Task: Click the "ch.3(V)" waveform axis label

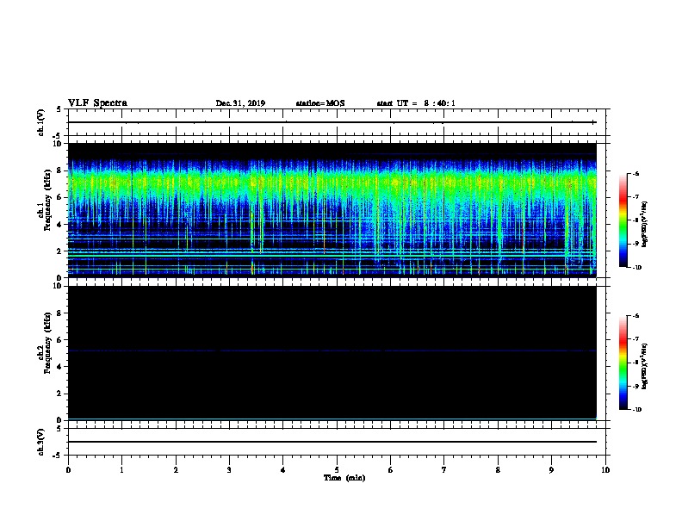Action: click(x=40, y=442)
